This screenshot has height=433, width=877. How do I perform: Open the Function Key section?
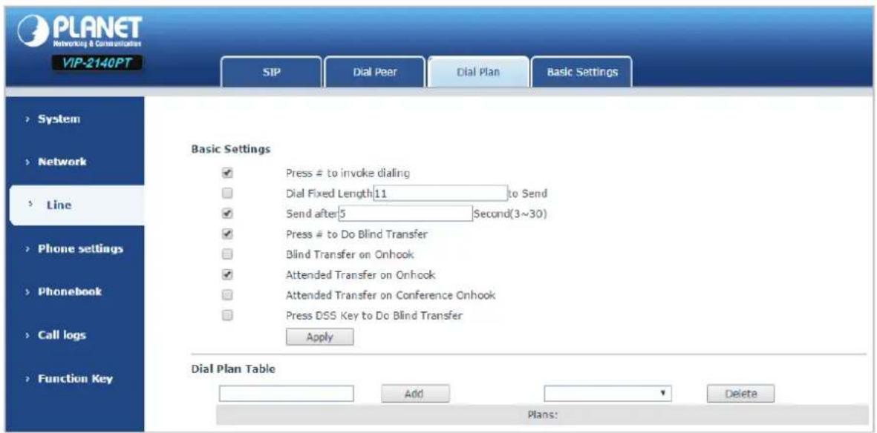tap(74, 379)
